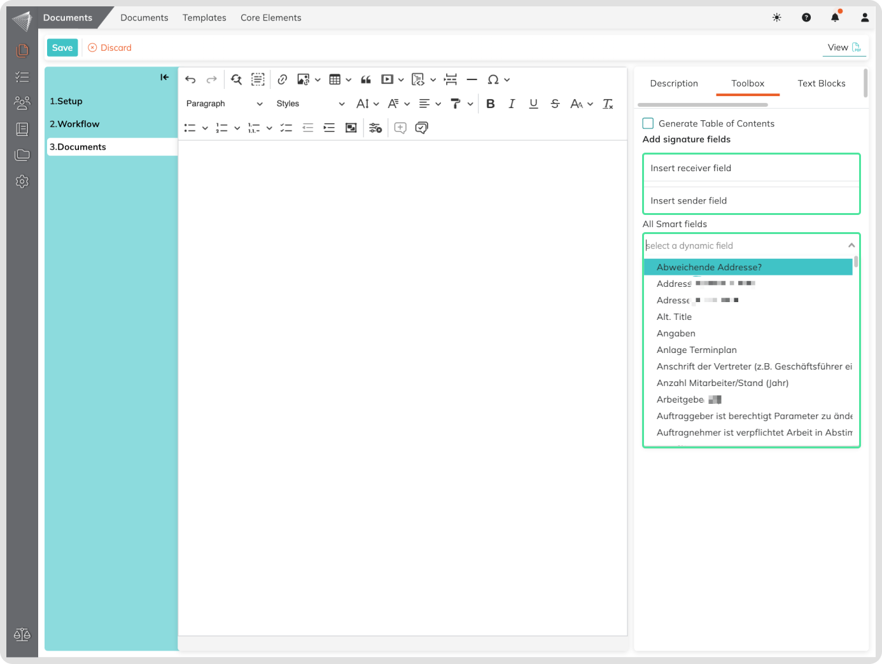Switch to the Text Blocks tab

click(x=821, y=83)
